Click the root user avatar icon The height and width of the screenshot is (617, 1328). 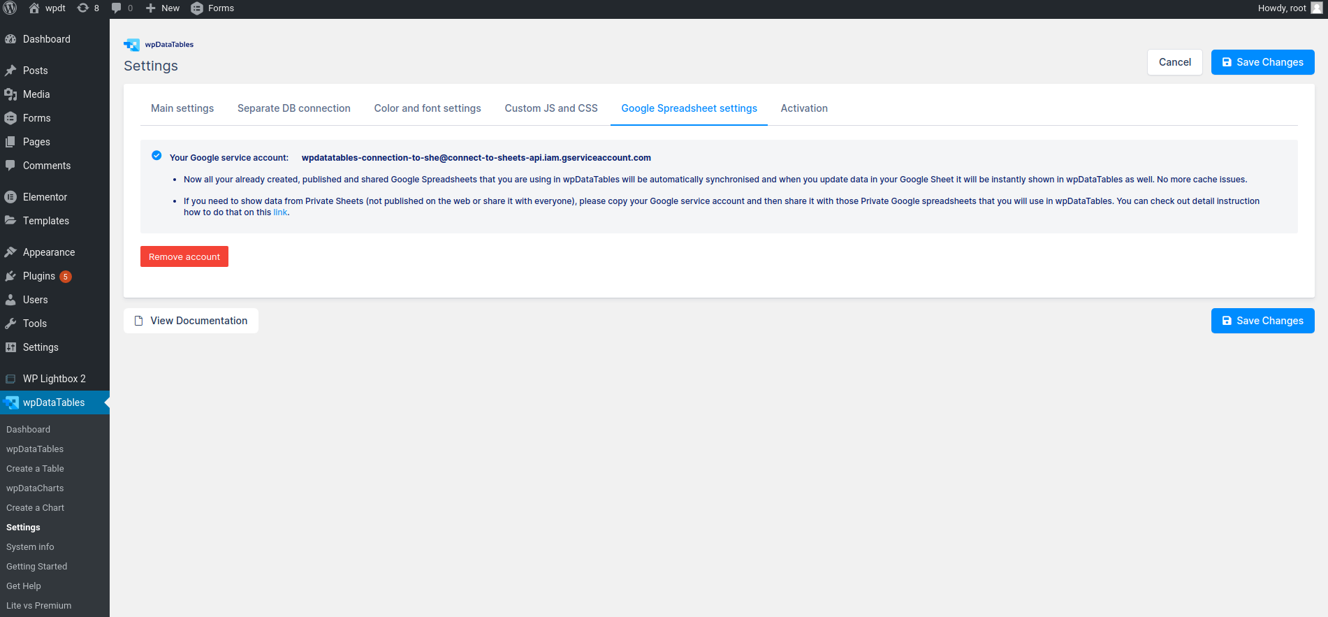(1317, 8)
